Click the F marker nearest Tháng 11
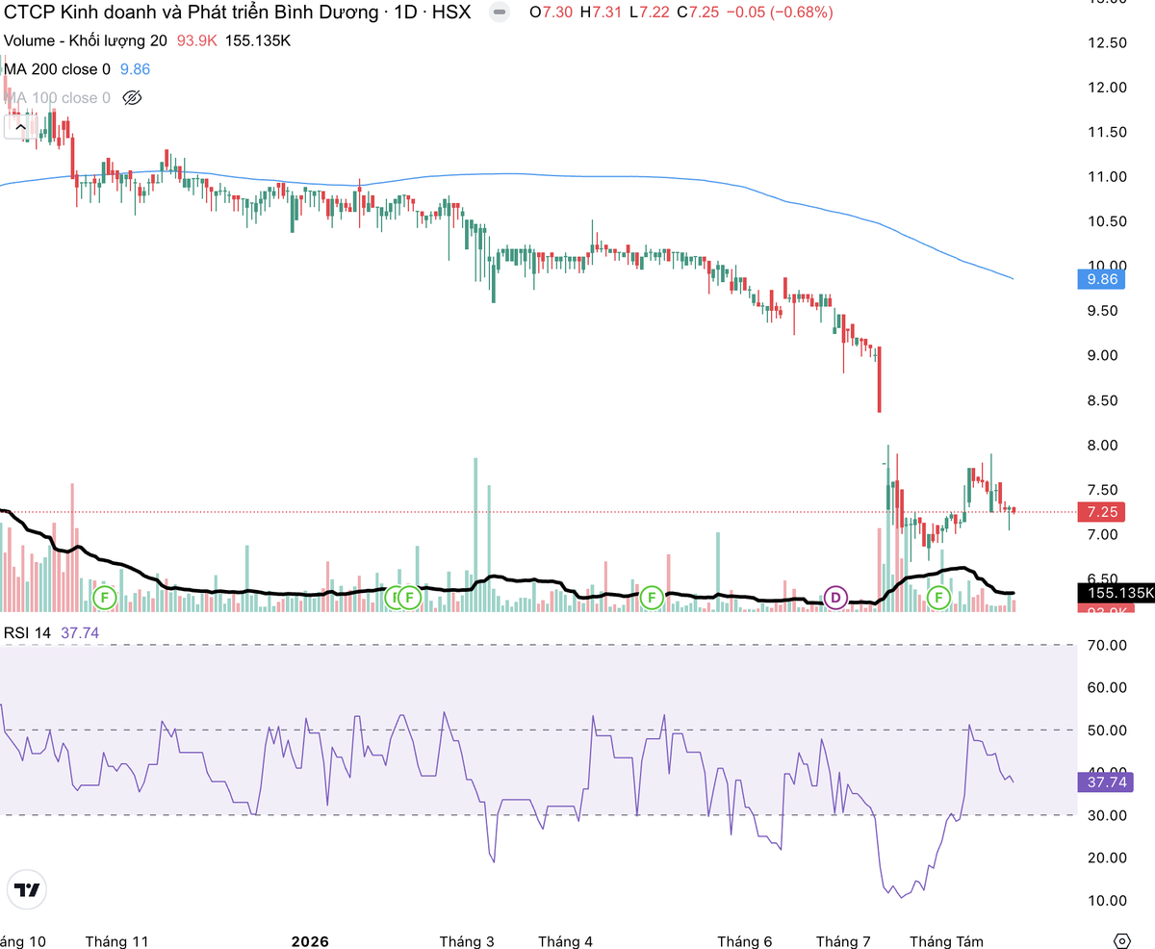The width and height of the screenshot is (1155, 949). click(x=105, y=598)
